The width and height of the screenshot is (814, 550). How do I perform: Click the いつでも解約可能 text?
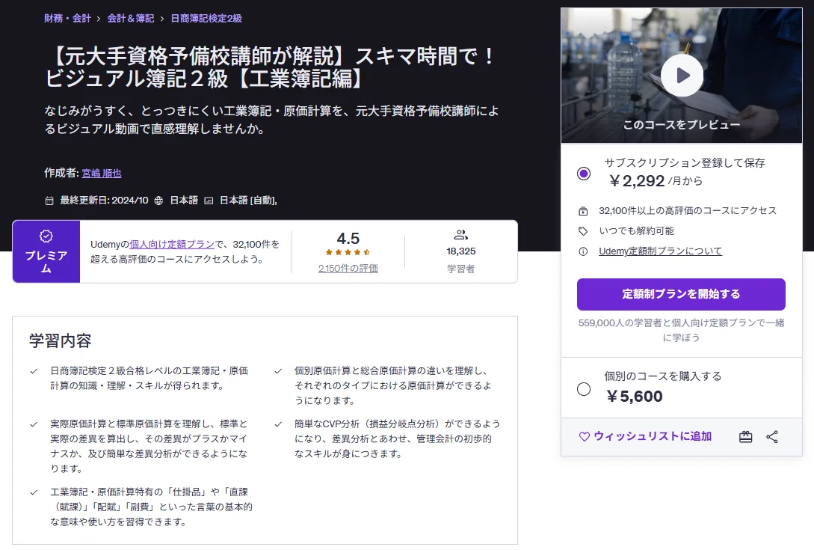[636, 231]
